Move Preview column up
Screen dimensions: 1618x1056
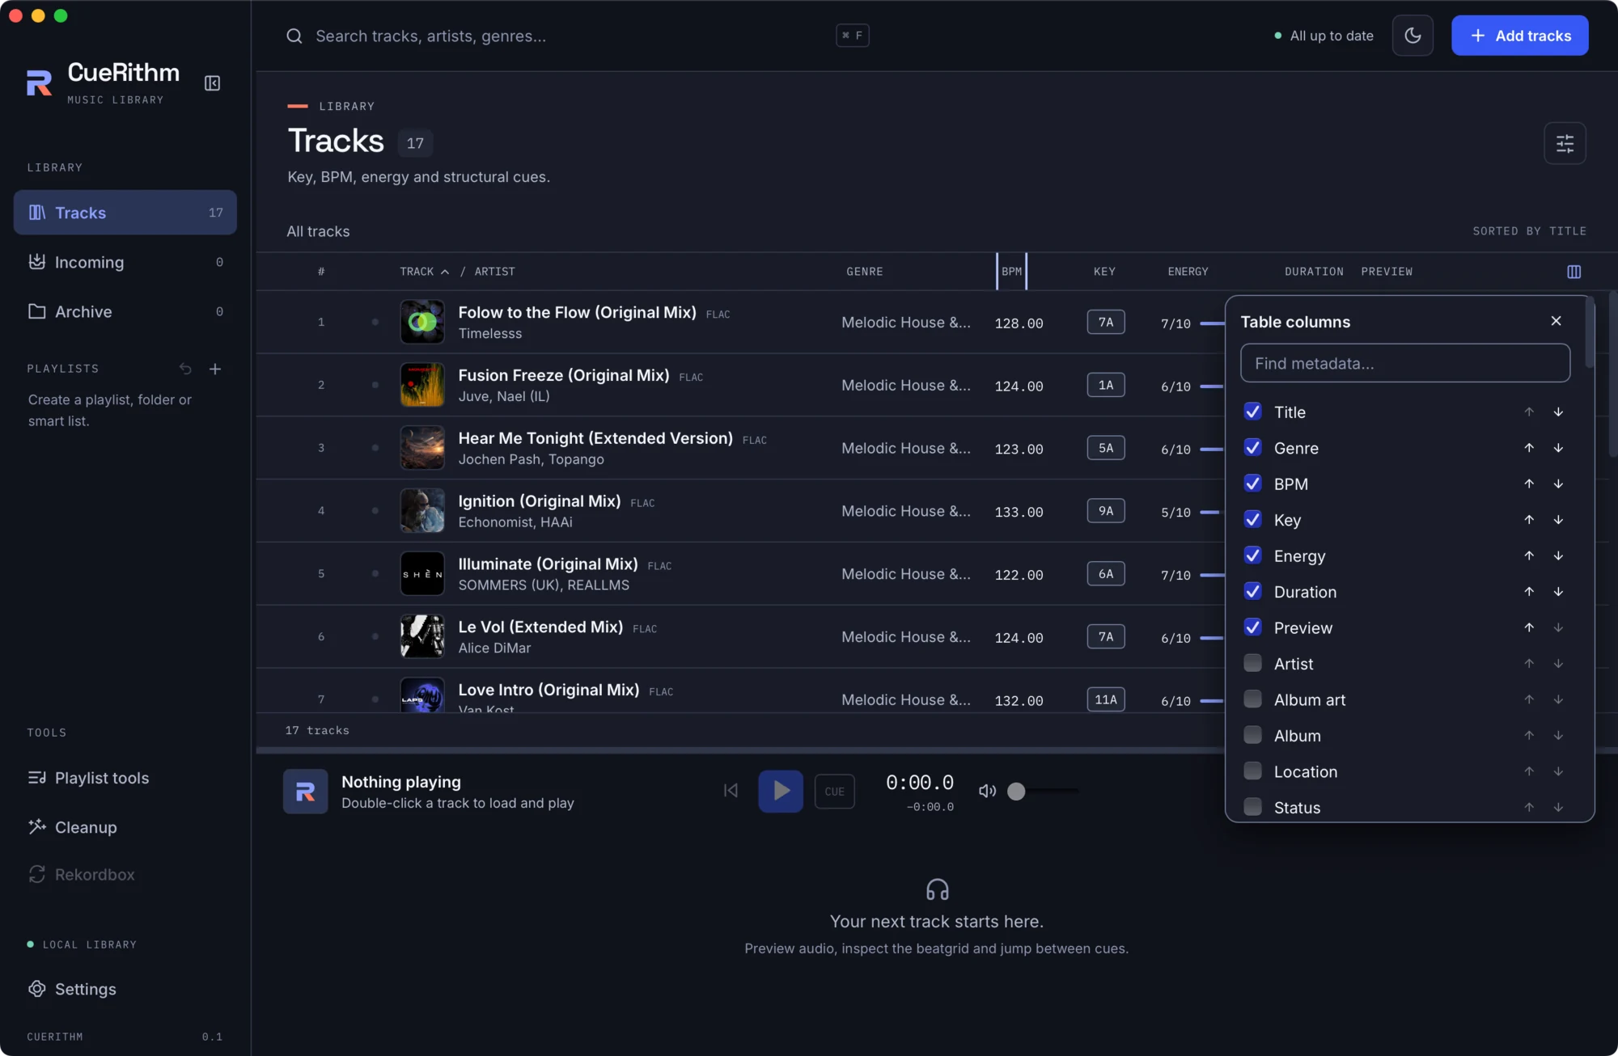pyautogui.click(x=1529, y=627)
